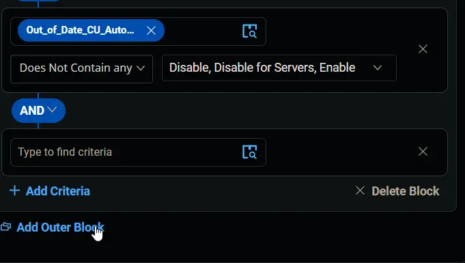The height and width of the screenshot is (263, 465).
Task: Click the chevron inside the AND pill
Action: tap(52, 109)
